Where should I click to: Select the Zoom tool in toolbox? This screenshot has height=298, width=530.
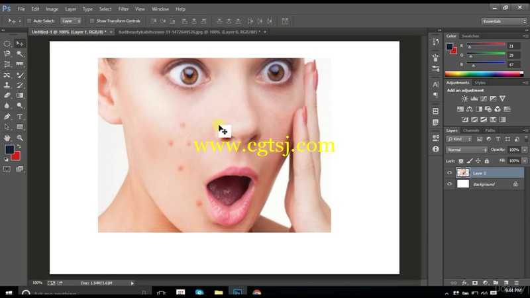[x=20, y=138]
